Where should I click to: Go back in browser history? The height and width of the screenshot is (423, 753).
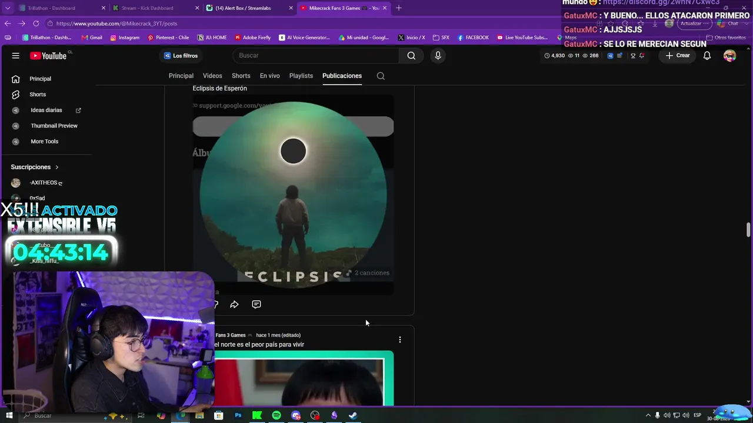pyautogui.click(x=8, y=23)
